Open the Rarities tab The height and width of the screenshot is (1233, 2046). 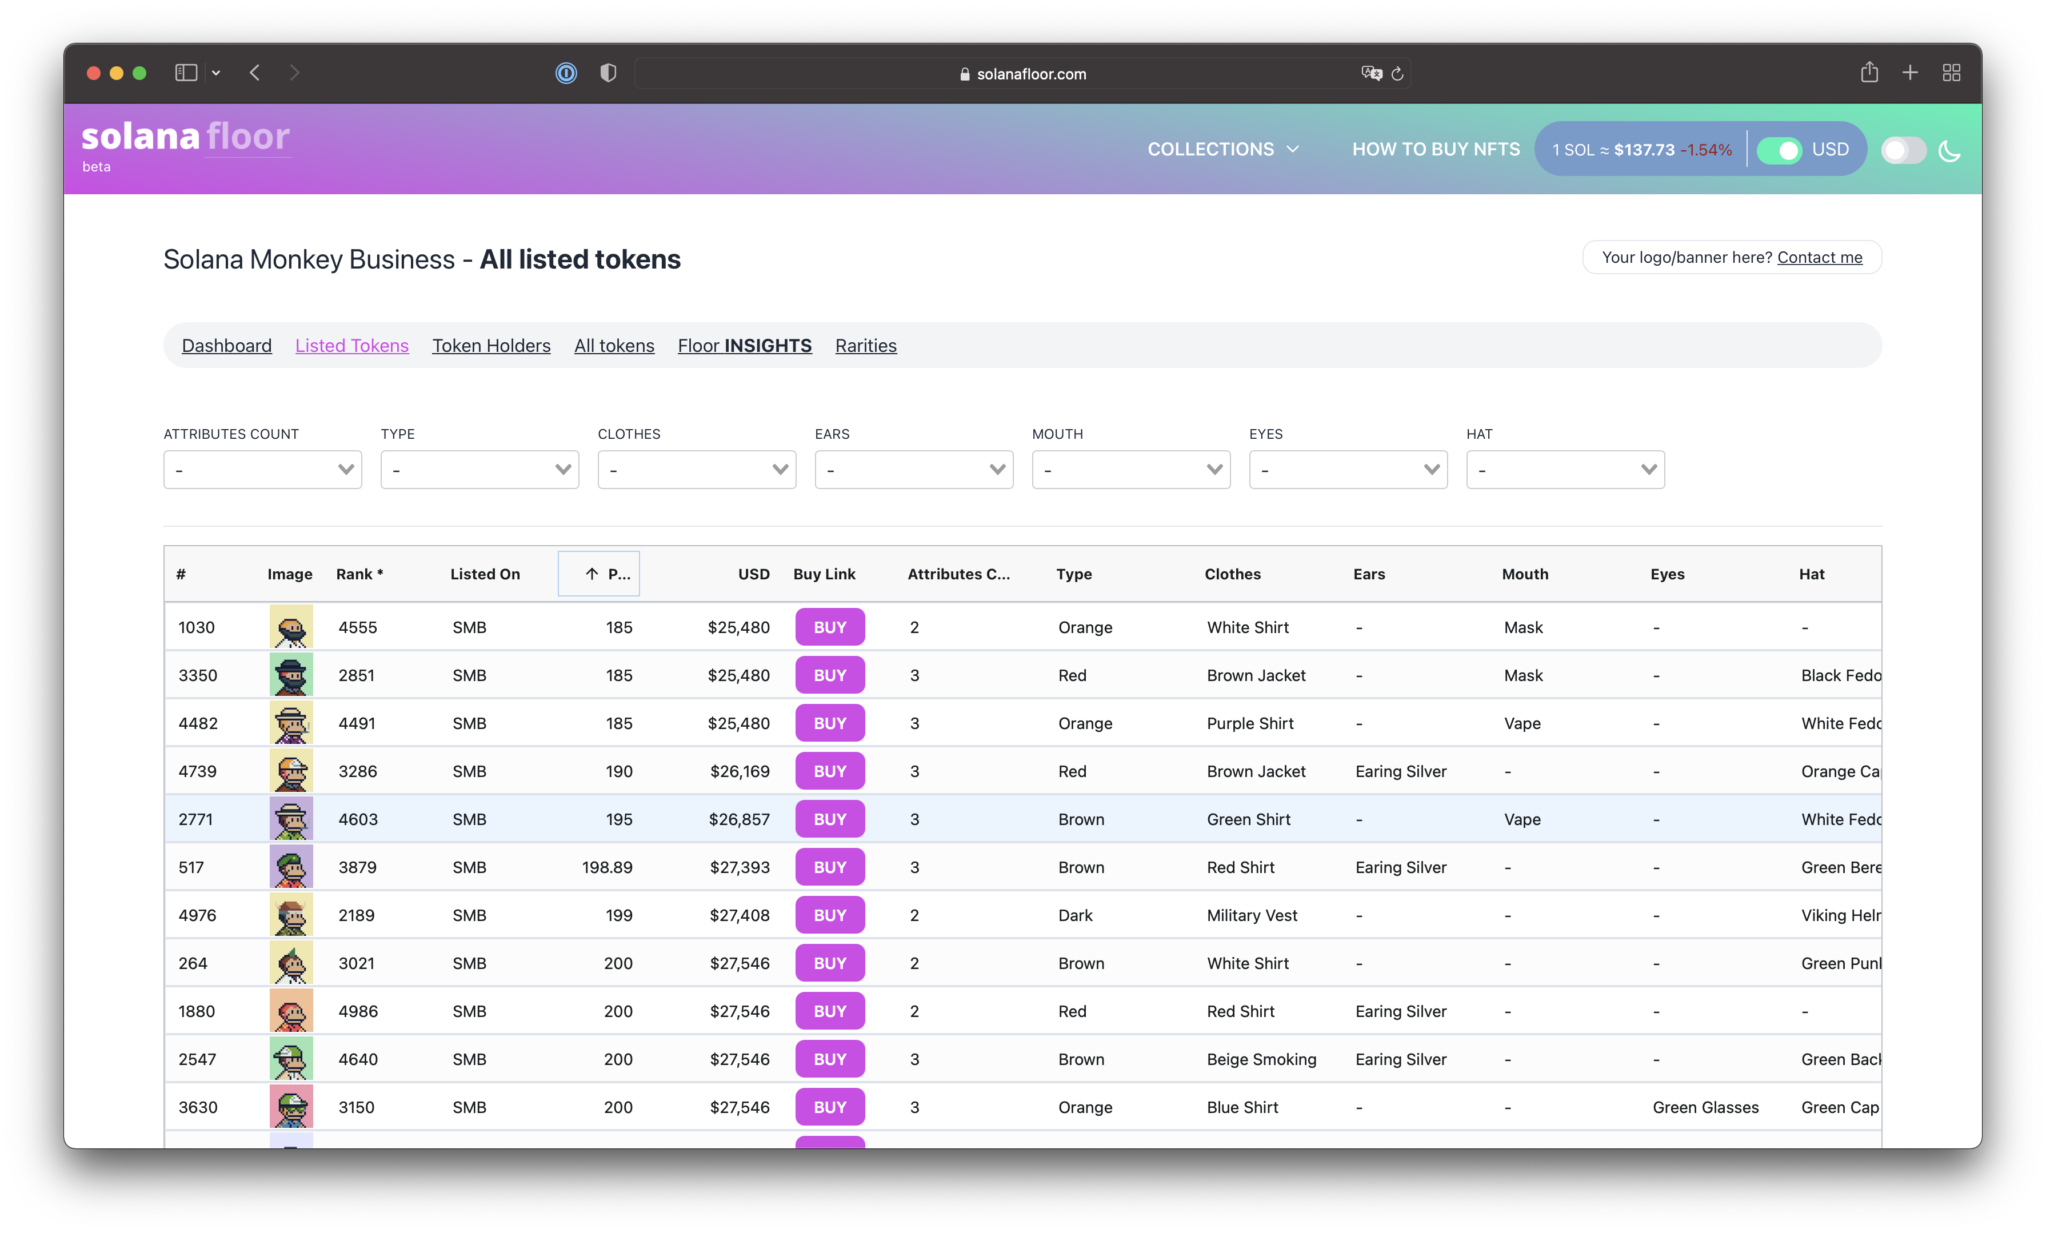tap(865, 346)
